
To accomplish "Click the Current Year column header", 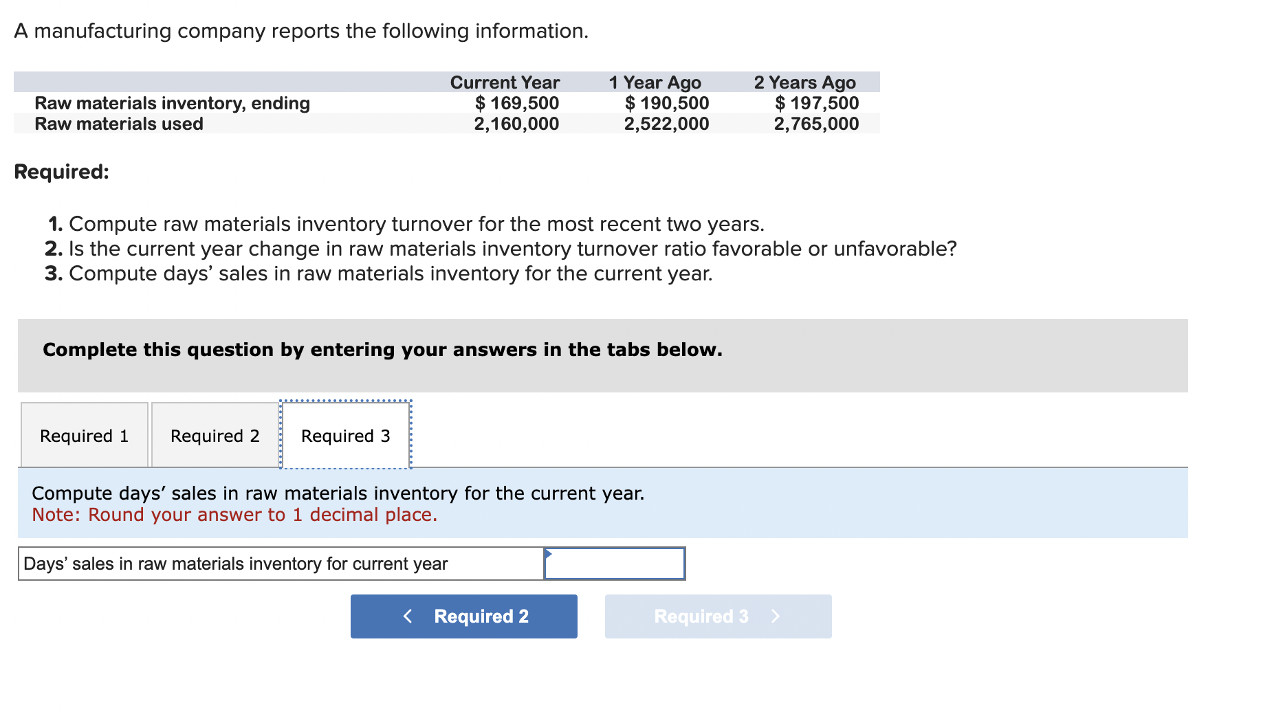I will 505,82.
